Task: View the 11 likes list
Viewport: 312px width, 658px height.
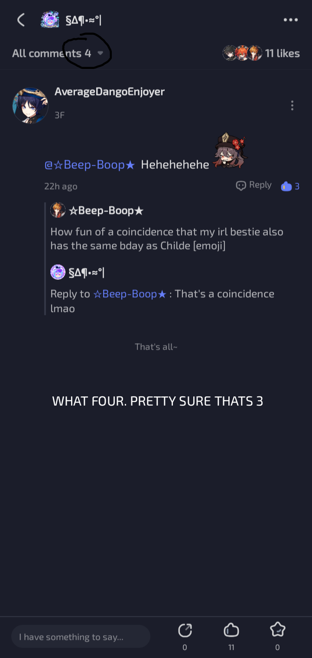Action: point(282,53)
